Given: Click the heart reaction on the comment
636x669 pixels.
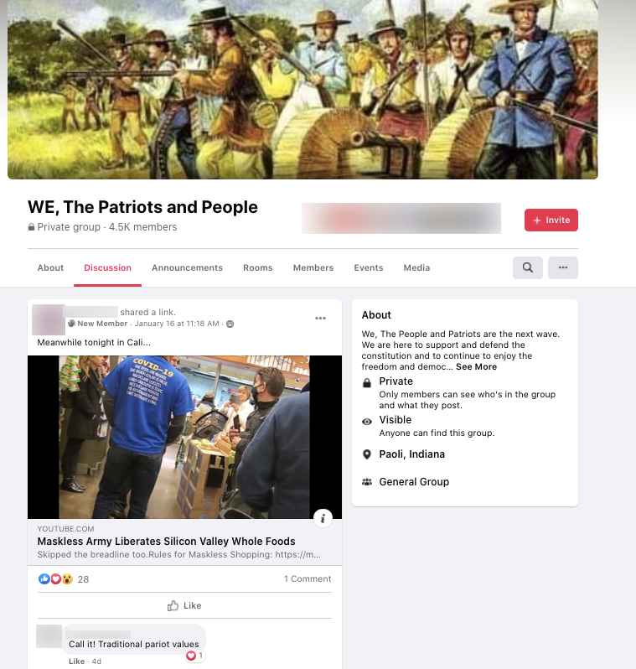Looking at the screenshot, I should tap(191, 656).
